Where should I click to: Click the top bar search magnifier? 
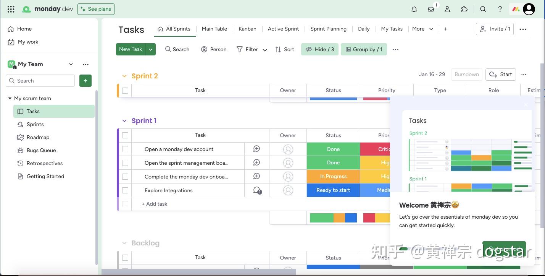[x=483, y=9]
